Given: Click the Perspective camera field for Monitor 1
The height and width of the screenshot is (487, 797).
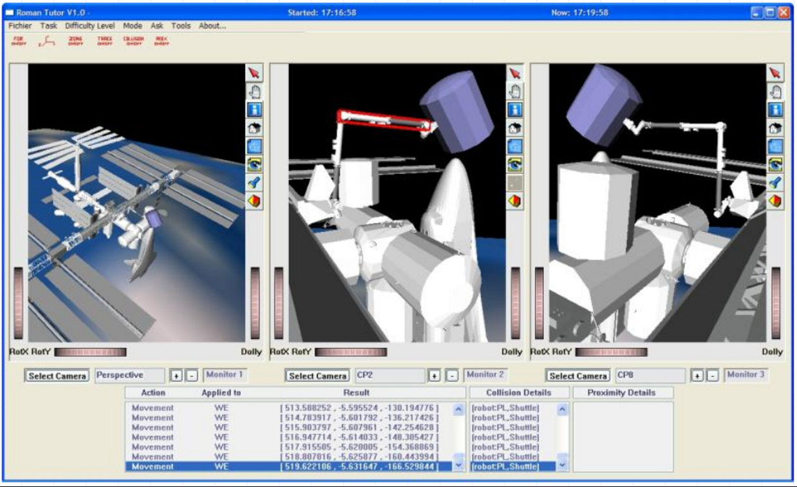Looking at the screenshot, I should (x=130, y=376).
